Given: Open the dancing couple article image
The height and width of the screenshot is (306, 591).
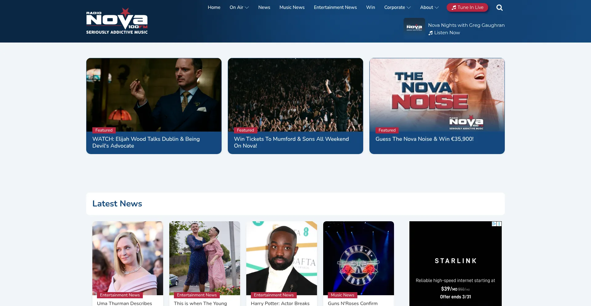Looking at the screenshot, I should 205,258.
